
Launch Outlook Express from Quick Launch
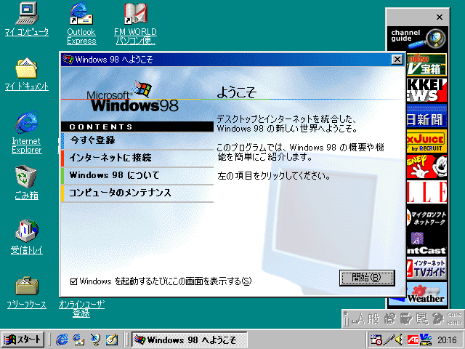pos(78,340)
